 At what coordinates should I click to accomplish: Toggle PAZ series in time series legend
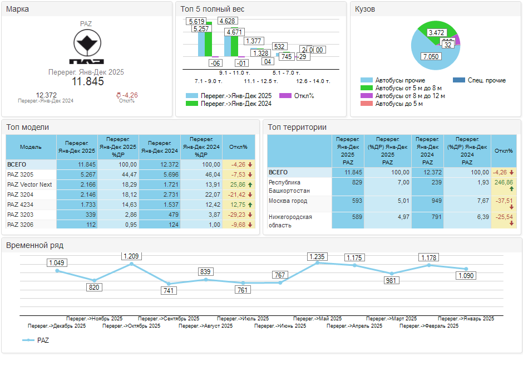click(x=36, y=340)
